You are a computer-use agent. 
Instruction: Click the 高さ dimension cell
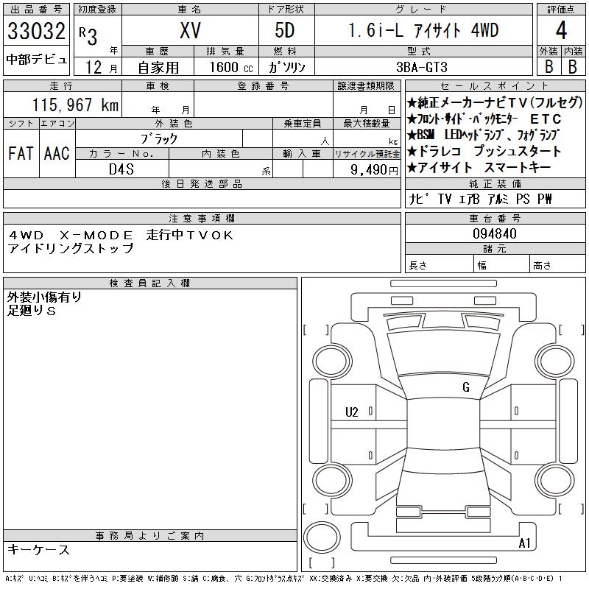[557, 265]
